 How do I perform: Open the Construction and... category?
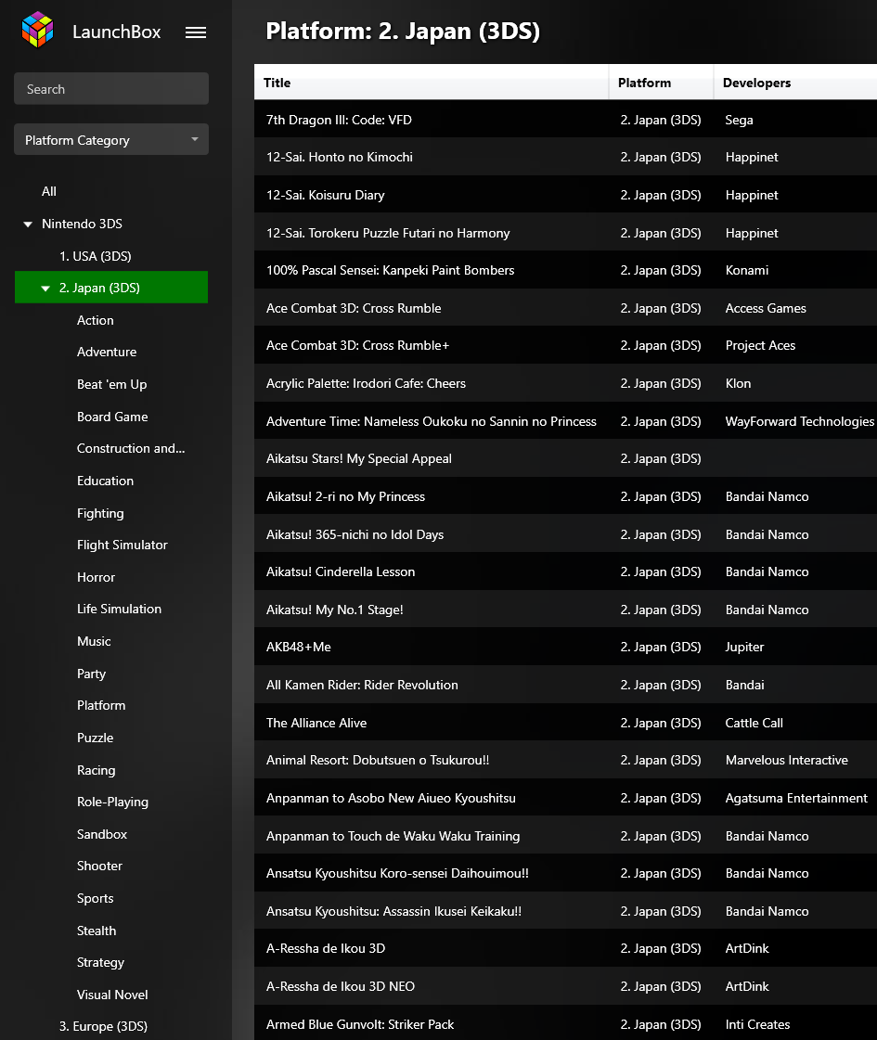[131, 448]
